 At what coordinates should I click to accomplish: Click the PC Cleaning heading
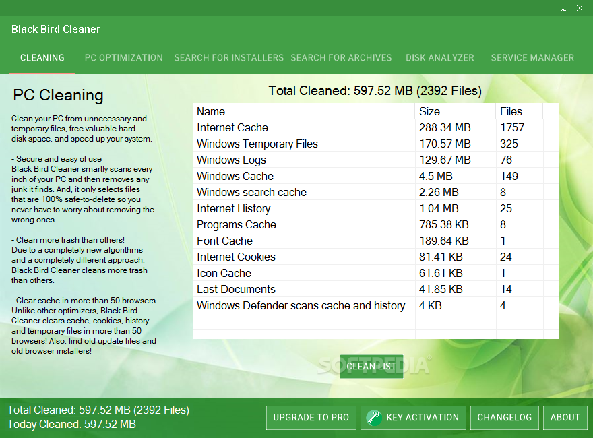click(58, 95)
